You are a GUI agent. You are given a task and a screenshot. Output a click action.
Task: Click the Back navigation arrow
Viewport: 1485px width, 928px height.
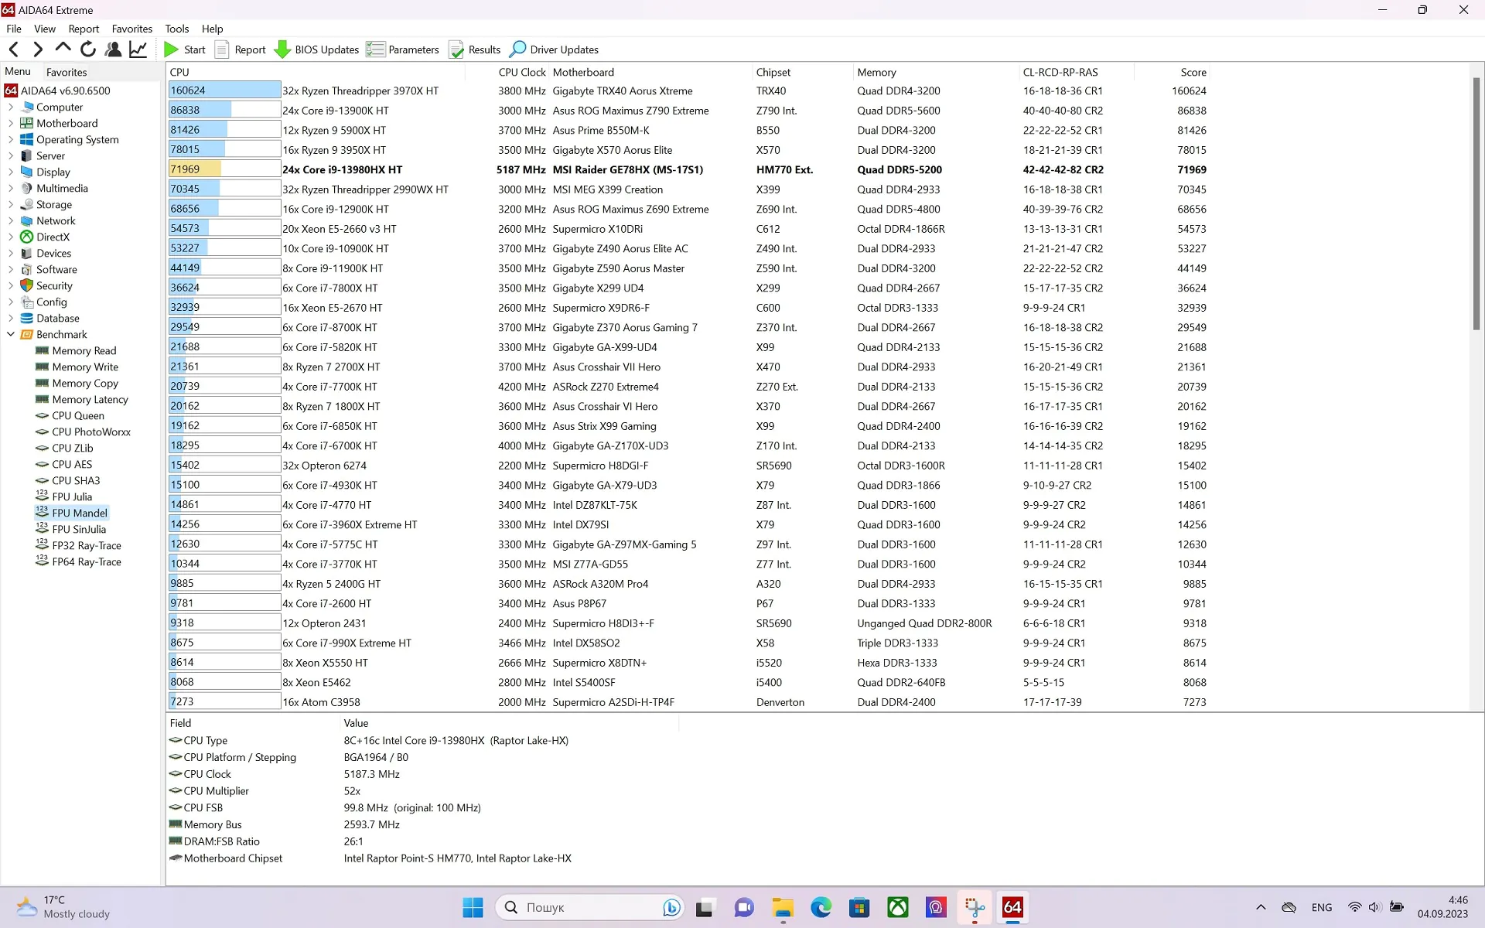pos(14,49)
